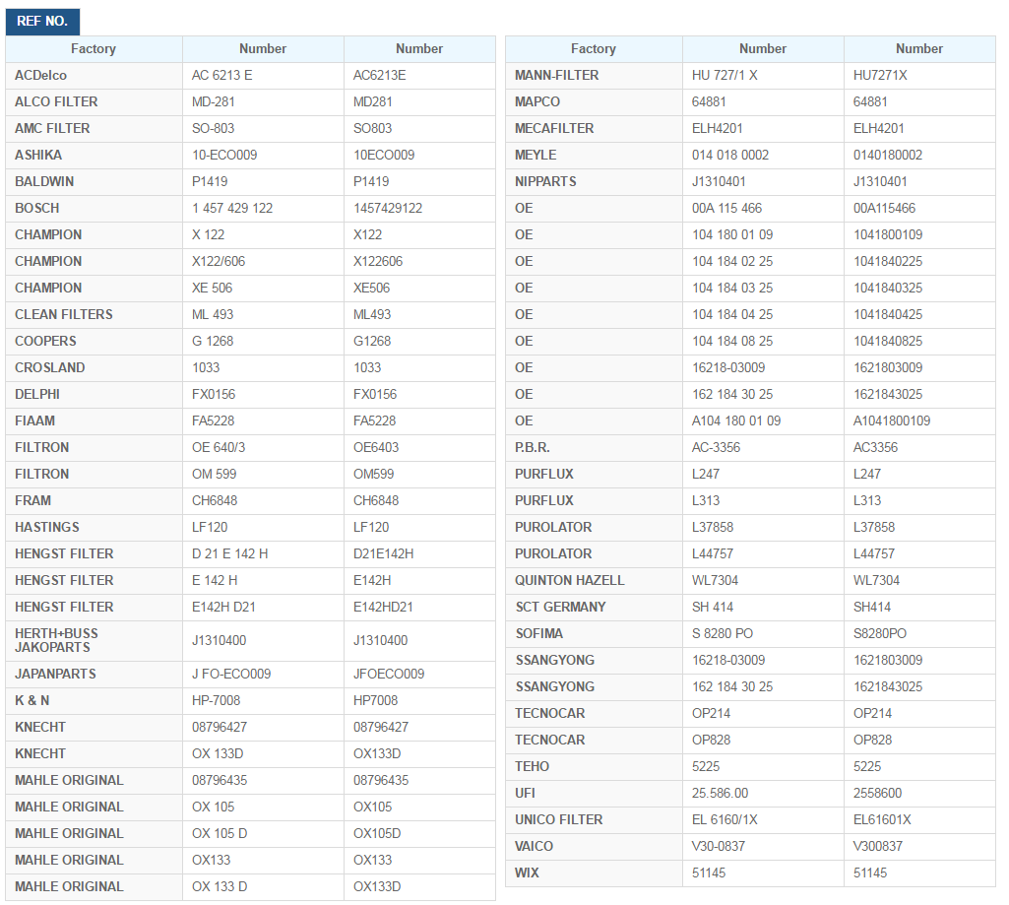1009x905 pixels.
Task: Select the SCT GERMANY factory cell
Action: point(594,607)
